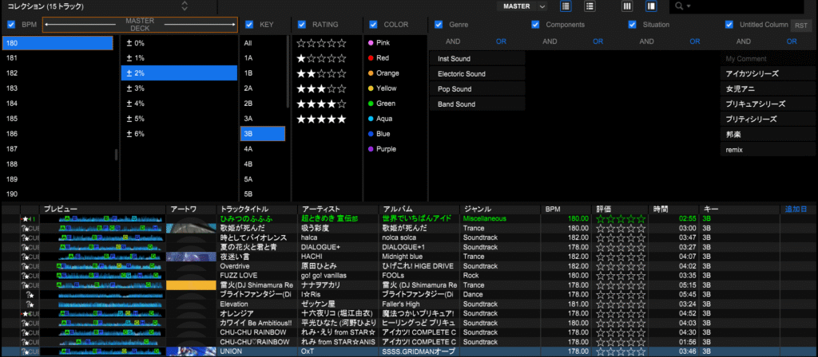Sort by ジャンル column header
818x357 pixels.
tap(500, 210)
